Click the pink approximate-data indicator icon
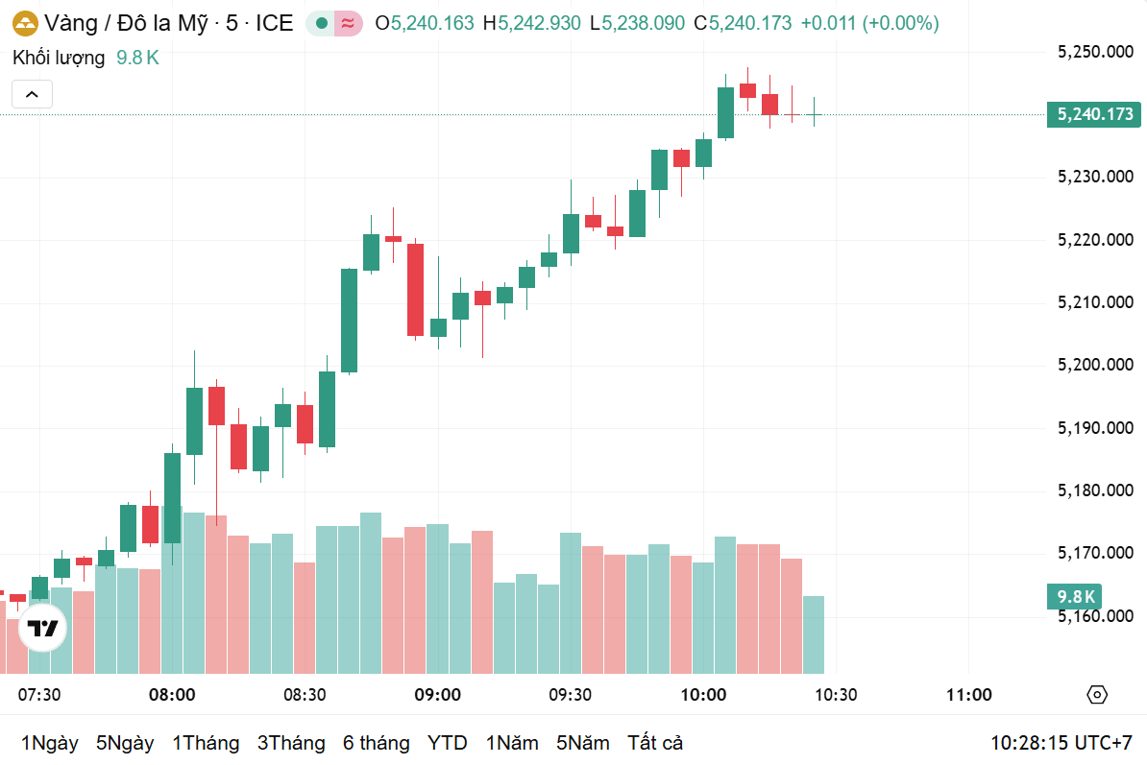The width and height of the screenshot is (1147, 765). pyautogui.click(x=348, y=23)
